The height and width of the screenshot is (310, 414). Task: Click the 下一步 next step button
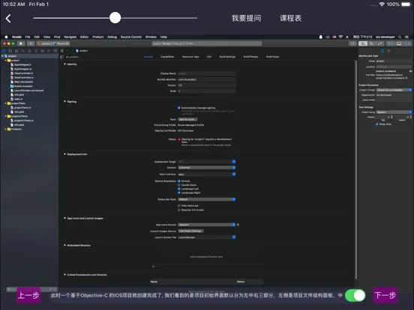point(385,295)
